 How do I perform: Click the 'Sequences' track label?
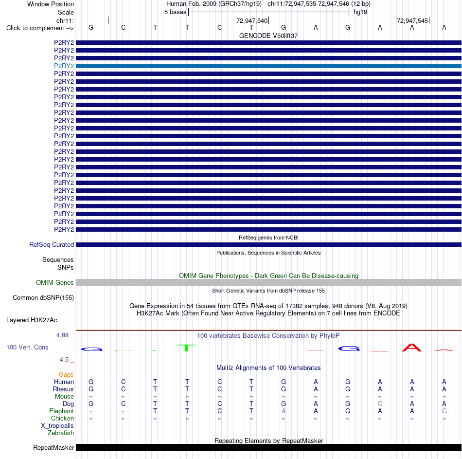[x=58, y=259]
